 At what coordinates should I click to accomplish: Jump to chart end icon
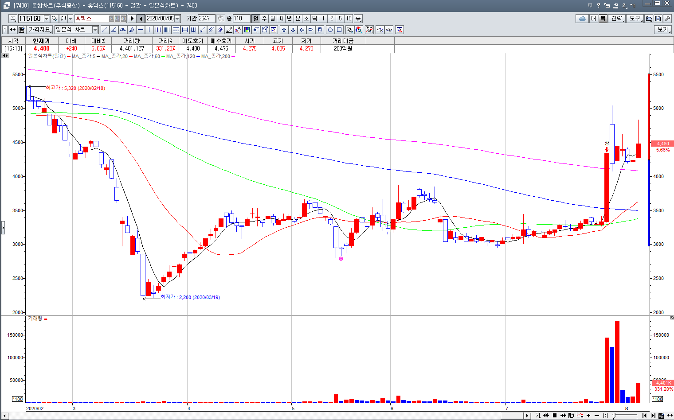pos(653,416)
